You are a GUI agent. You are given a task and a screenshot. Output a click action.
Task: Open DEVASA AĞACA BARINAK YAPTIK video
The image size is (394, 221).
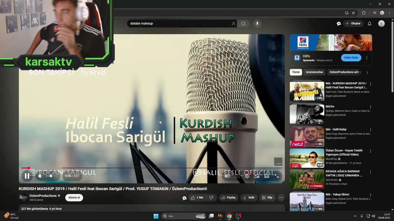tap(344, 173)
